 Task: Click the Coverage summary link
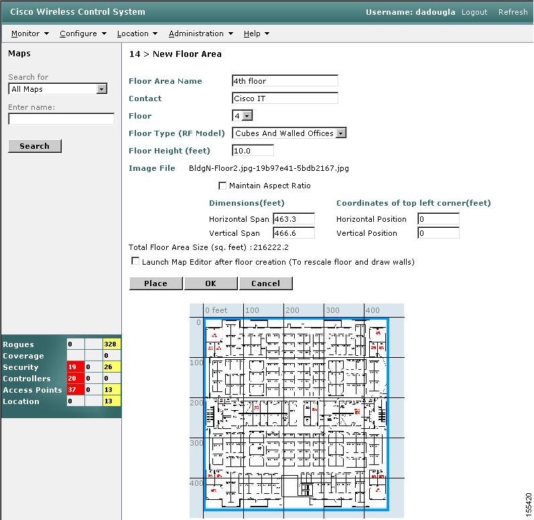click(23, 356)
